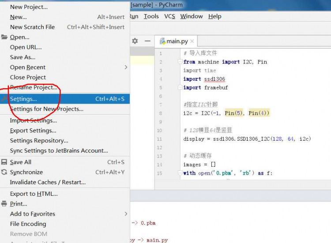Open the Run menu in menu bar
Image resolution: width=331 pixels, height=243 pixels.
134,16
